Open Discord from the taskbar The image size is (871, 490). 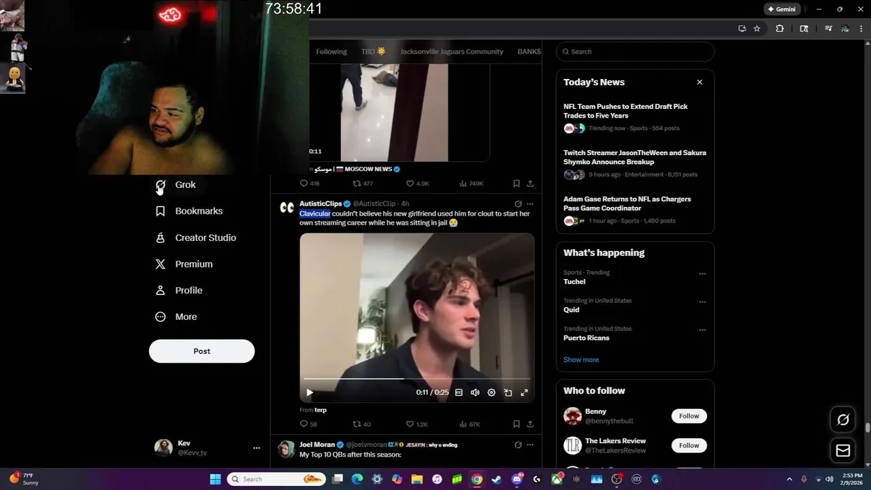point(517,479)
